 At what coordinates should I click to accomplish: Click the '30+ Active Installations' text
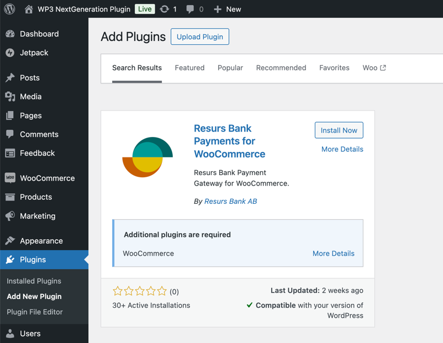tap(151, 305)
